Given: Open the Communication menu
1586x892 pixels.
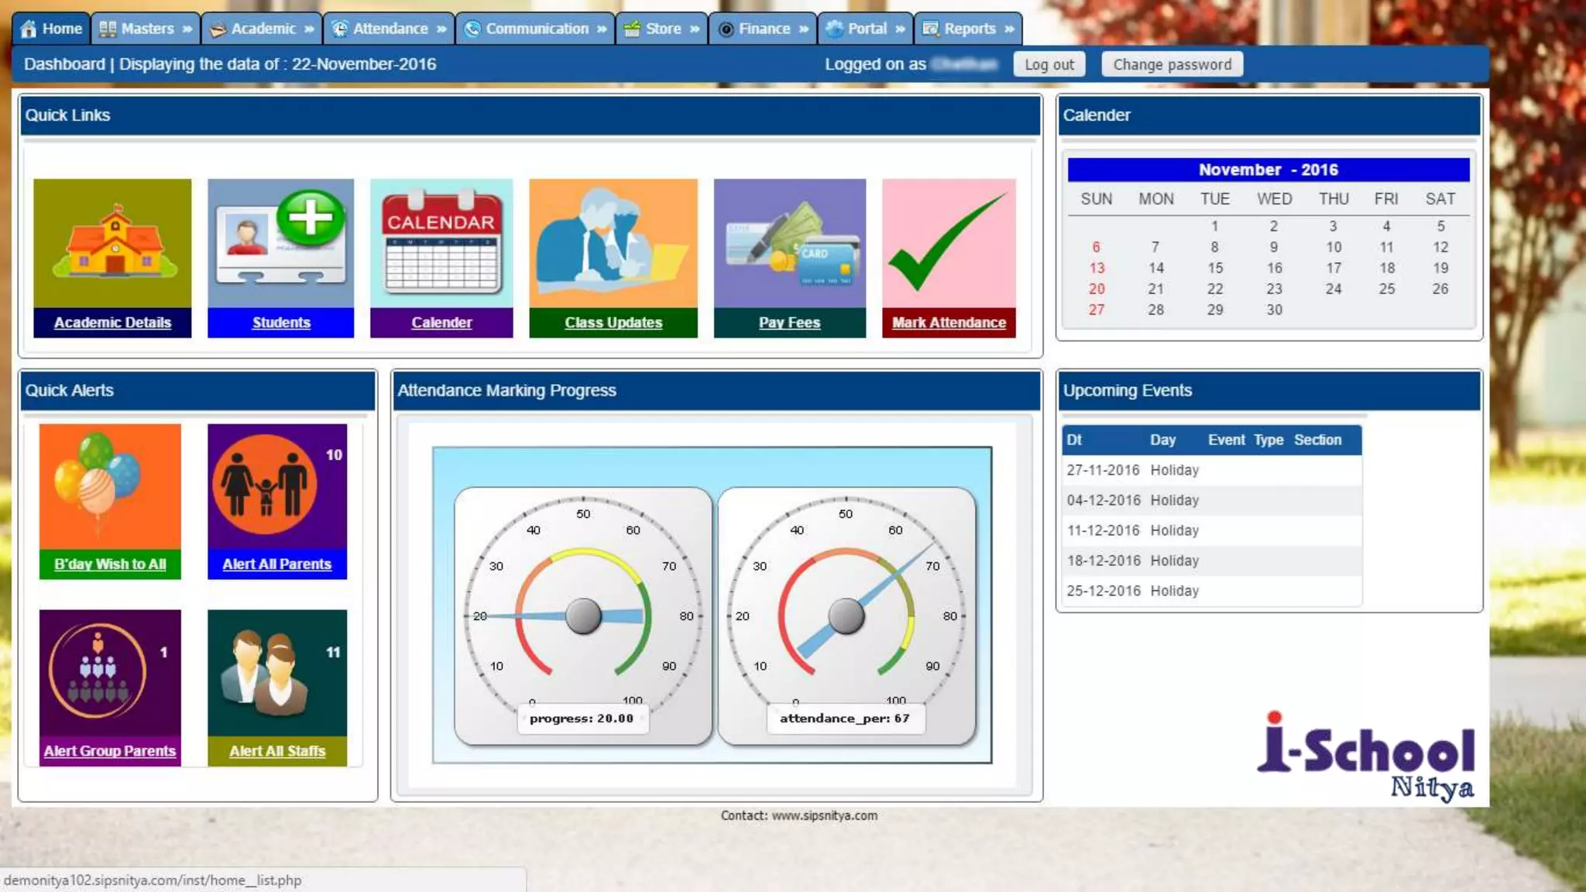Looking at the screenshot, I should [x=535, y=29].
